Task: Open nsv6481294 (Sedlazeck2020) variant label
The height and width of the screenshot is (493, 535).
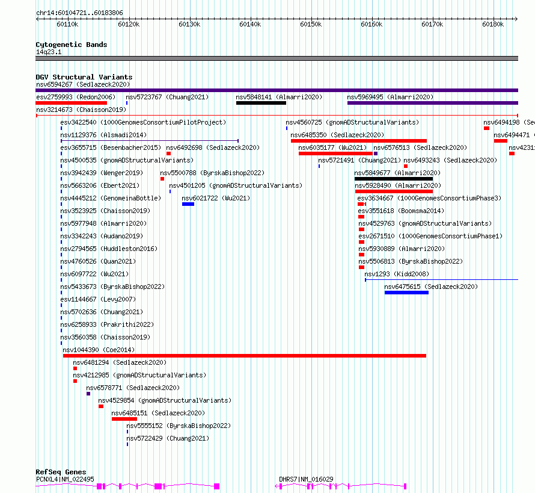Action: click(120, 362)
